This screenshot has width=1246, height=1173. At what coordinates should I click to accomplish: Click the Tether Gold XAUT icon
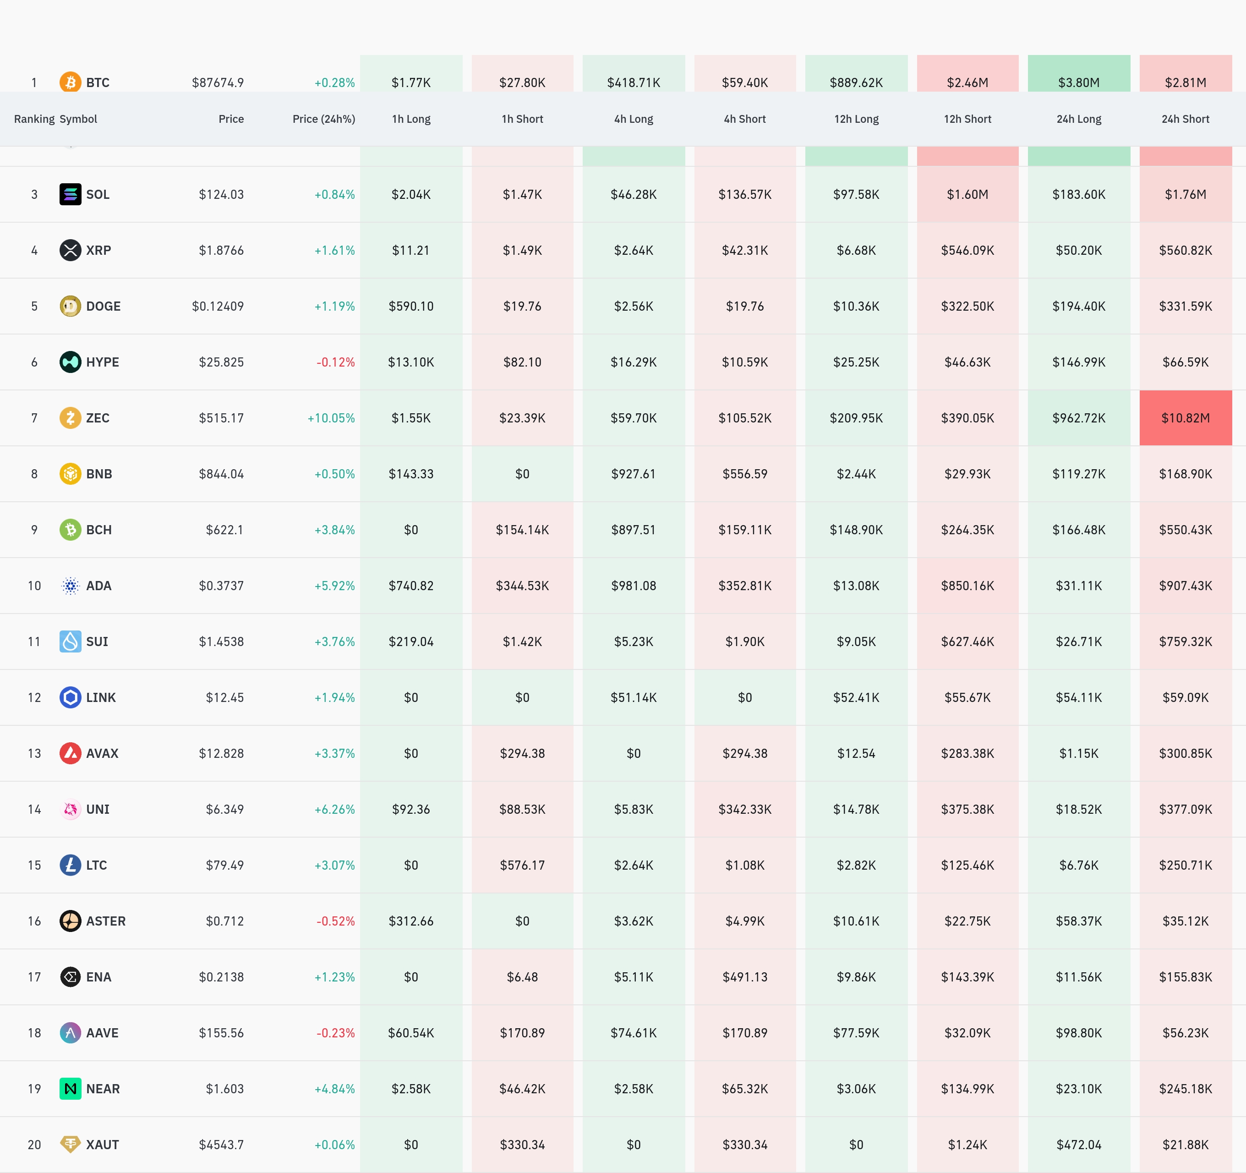(70, 1144)
